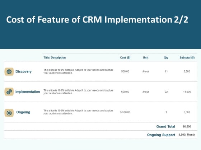Click the Discovery globe icon
The width and height of the screenshot is (201, 150).
[9, 72]
